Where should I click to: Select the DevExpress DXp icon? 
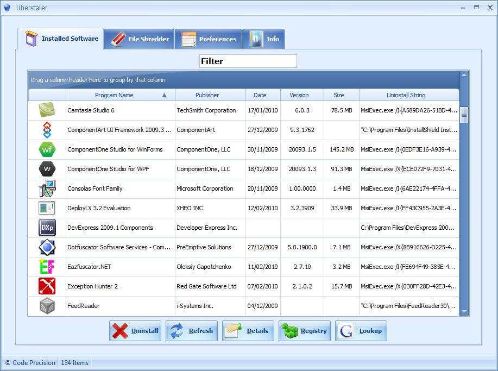47,228
